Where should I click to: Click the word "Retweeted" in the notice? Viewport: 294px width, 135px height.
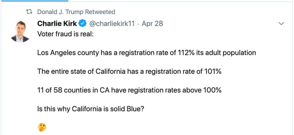tap(100, 12)
